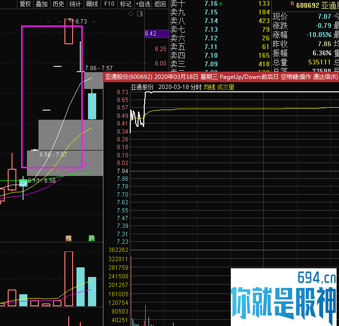Click the 8.25 price axis label
Viewport: 339px width, 326px height.
[161, 49]
